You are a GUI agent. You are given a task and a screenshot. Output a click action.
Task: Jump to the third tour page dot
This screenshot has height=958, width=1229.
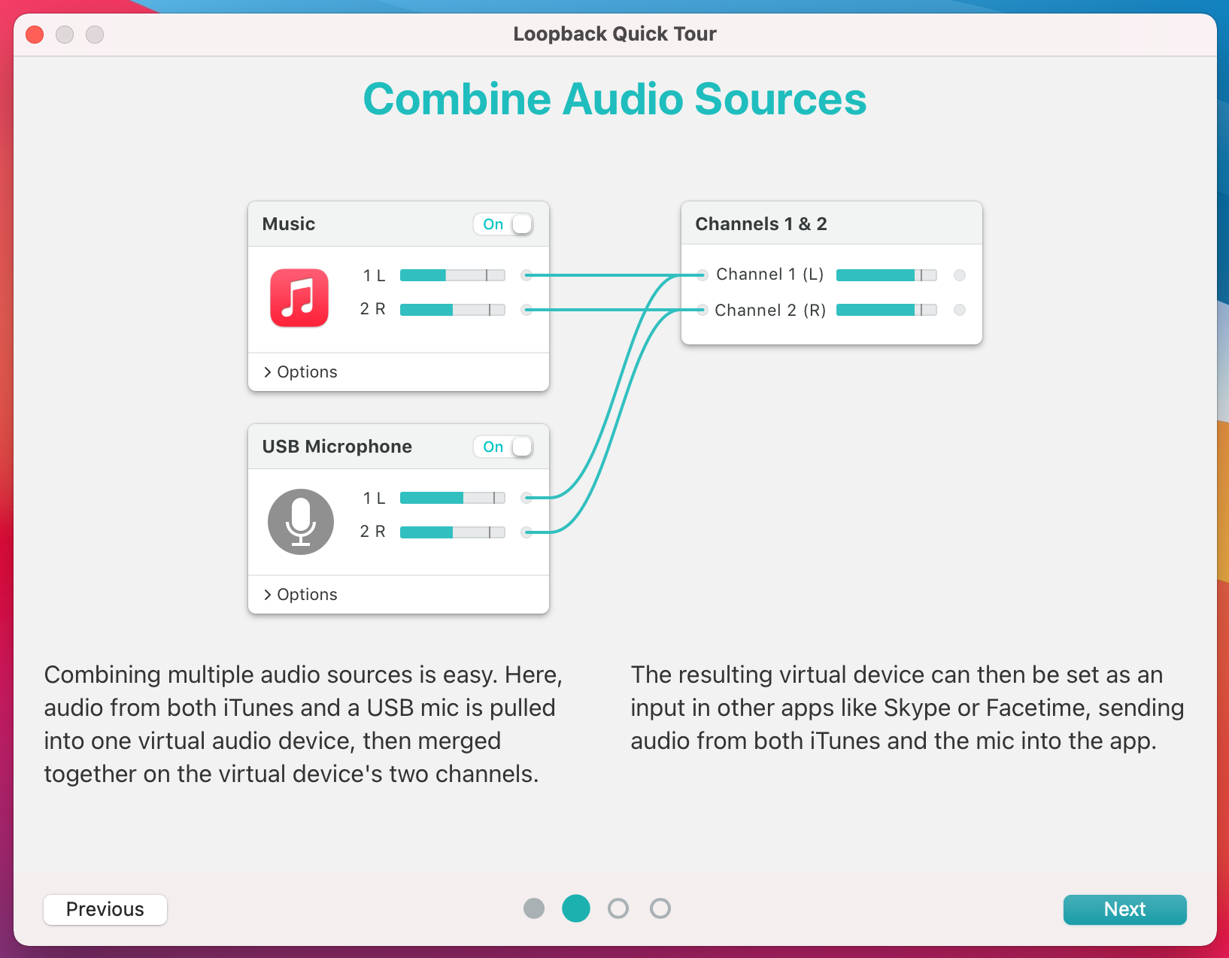[618, 908]
